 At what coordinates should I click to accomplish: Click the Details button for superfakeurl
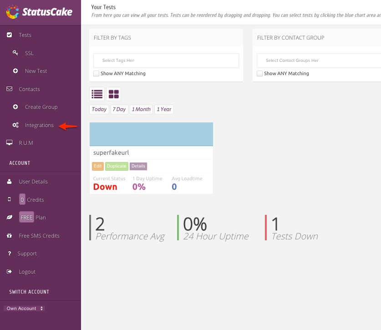(138, 166)
